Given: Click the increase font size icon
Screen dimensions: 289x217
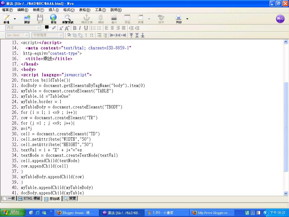Looking at the screenshot, I should coord(67,28).
